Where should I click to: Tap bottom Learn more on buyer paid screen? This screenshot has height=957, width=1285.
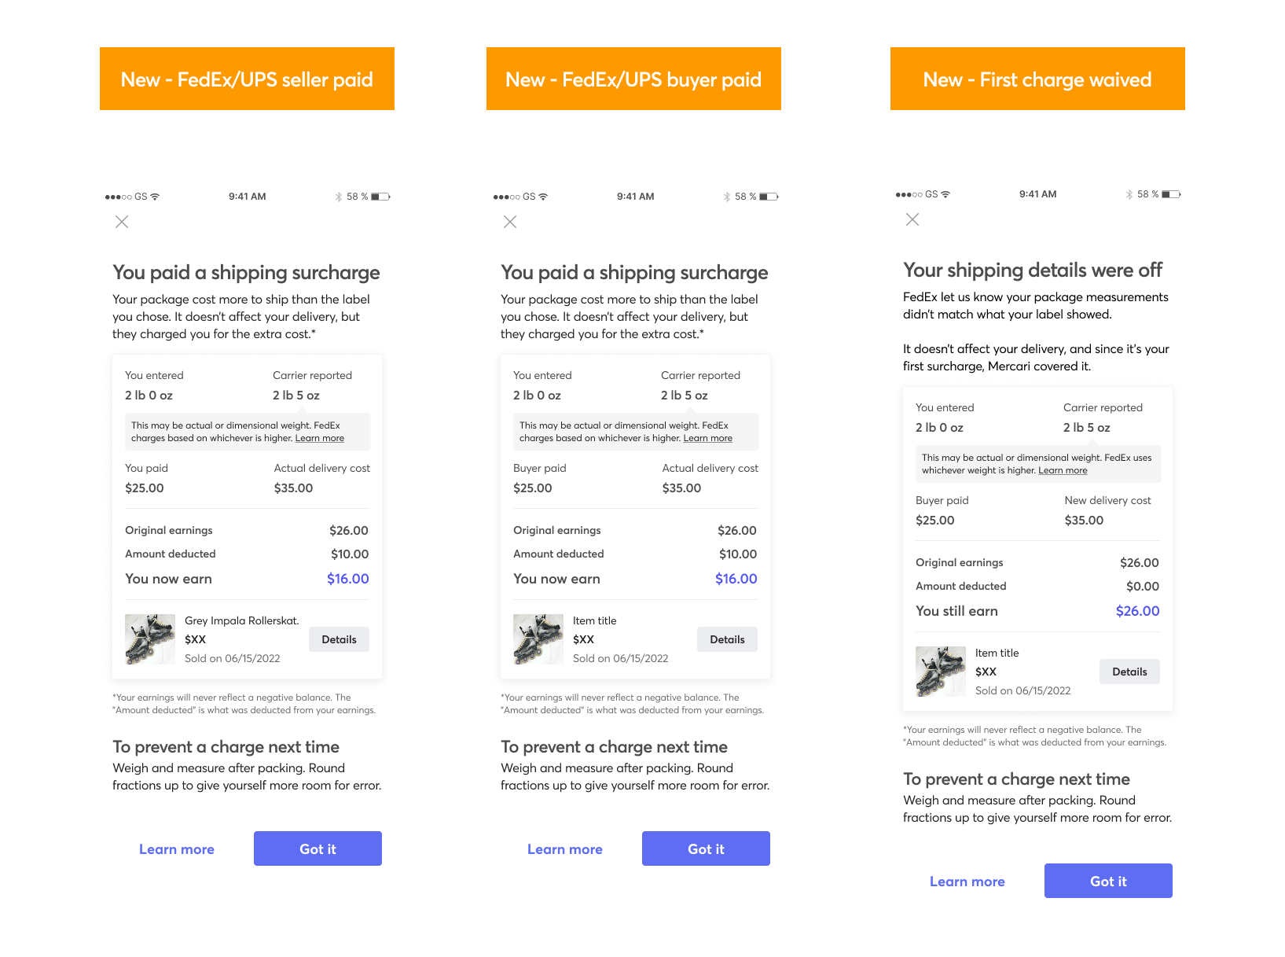(x=565, y=849)
